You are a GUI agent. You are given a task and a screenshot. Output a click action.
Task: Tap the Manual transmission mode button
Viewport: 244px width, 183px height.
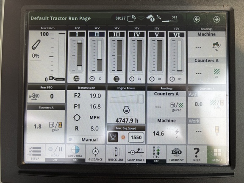[90, 140]
